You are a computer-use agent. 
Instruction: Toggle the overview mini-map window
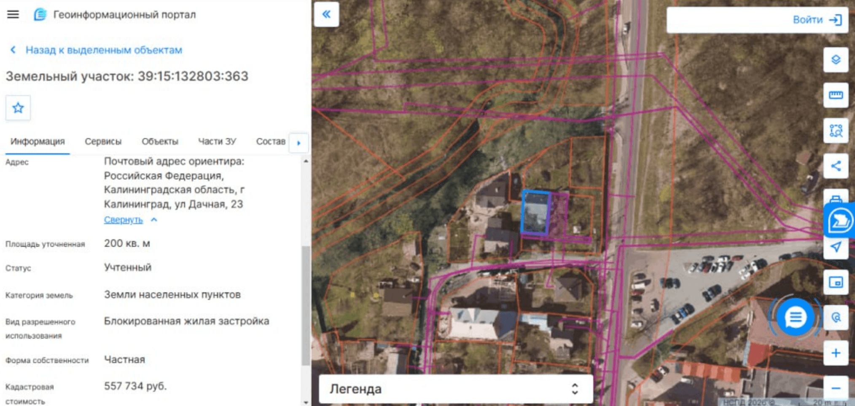pyautogui.click(x=836, y=282)
